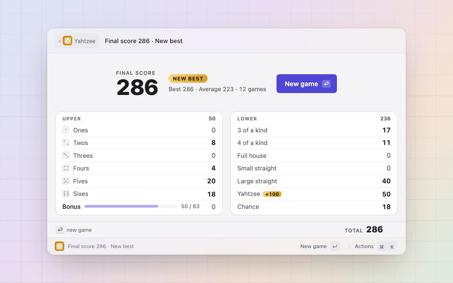The height and width of the screenshot is (283, 453).
Task: Click the '3 of a kind' row label
Action: click(x=252, y=130)
